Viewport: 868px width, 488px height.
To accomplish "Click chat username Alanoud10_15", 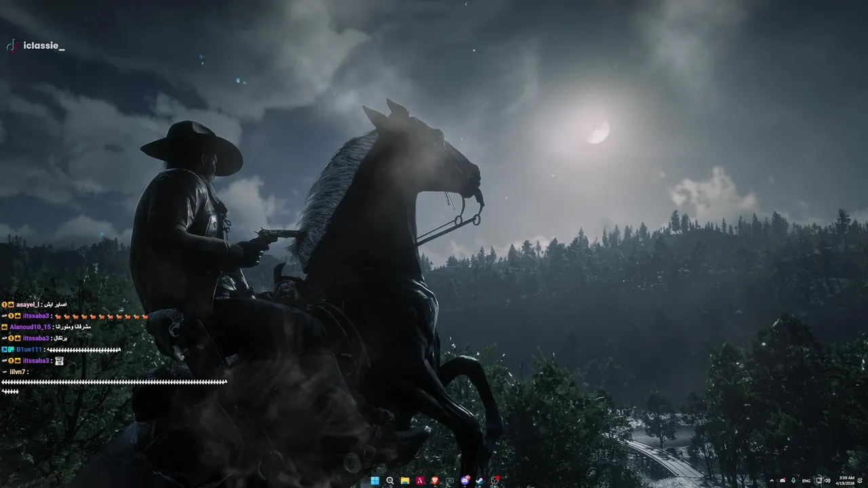I will (x=31, y=327).
